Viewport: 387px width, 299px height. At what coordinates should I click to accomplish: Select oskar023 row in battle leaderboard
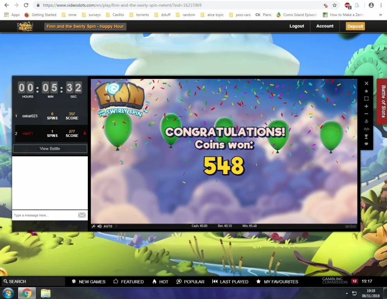click(50, 116)
